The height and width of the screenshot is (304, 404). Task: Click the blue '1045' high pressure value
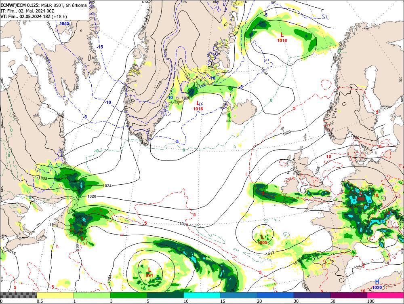pos(64,23)
